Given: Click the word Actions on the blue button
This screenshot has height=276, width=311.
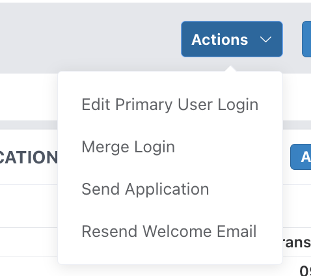Looking at the screenshot, I should (219, 40).
